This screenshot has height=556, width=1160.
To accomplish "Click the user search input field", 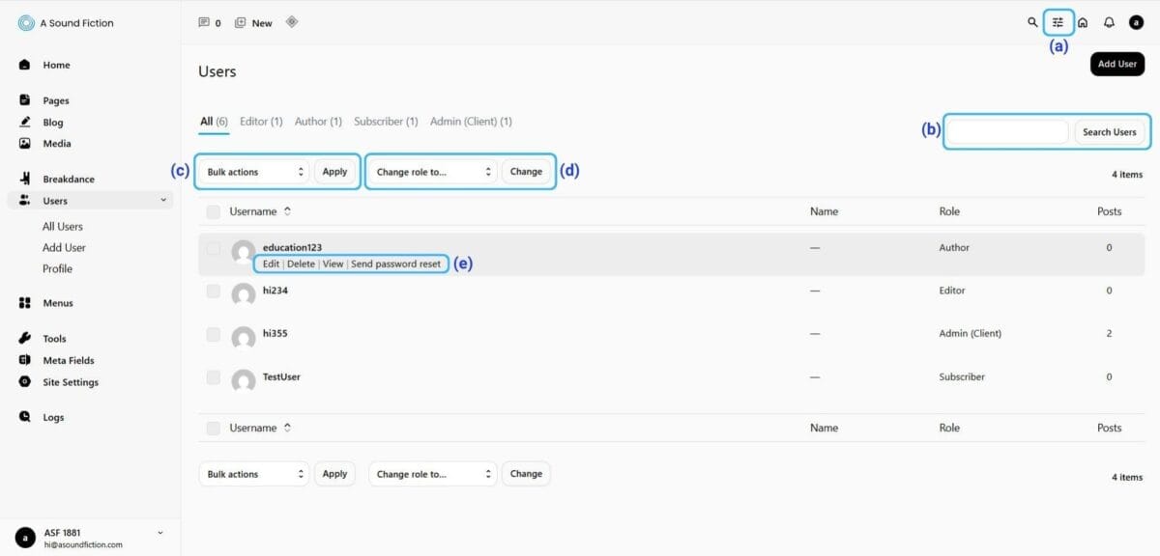I will tap(1006, 132).
